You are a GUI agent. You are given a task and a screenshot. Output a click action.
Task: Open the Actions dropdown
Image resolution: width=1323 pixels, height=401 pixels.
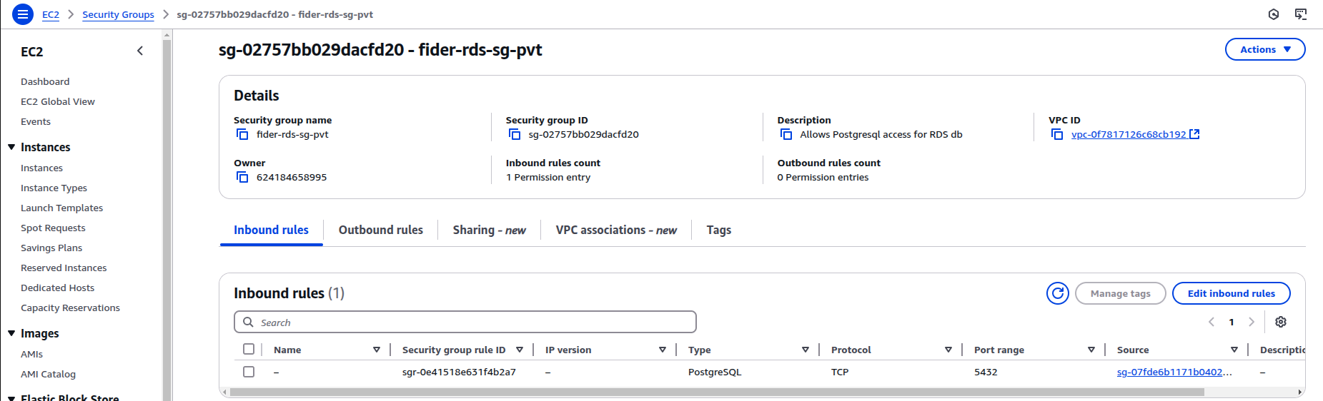point(1264,49)
